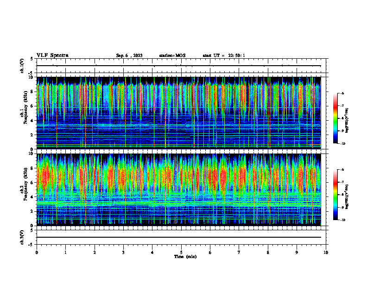Image resolution: width=367 pixels, height=283 pixels.
Task: Click the time axis tick label "9"
Action: click(x=297, y=252)
